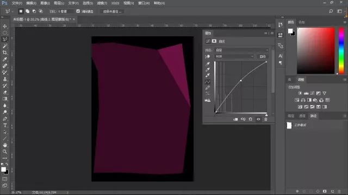Click the foreground color swatch in Color panel
The height and width of the screenshot is (195, 348).
pos(290,31)
